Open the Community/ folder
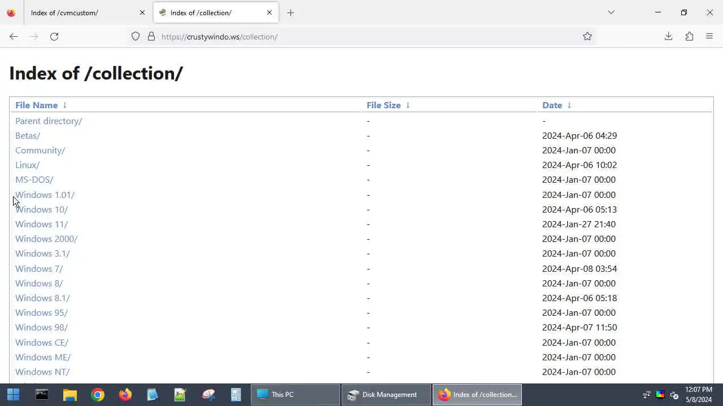 click(x=40, y=151)
